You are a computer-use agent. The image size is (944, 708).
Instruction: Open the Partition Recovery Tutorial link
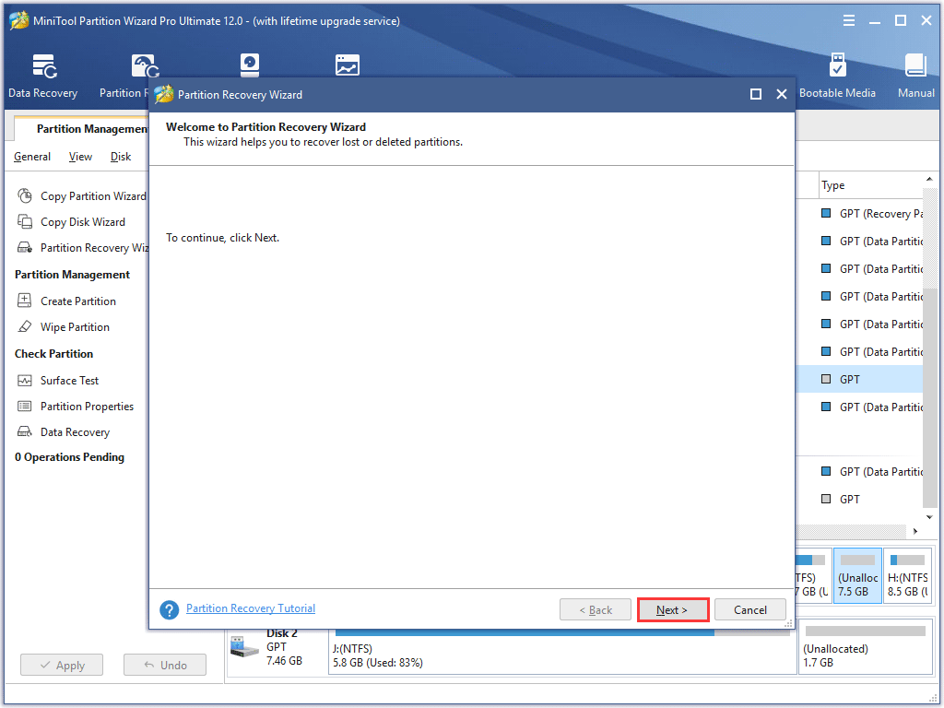click(251, 608)
